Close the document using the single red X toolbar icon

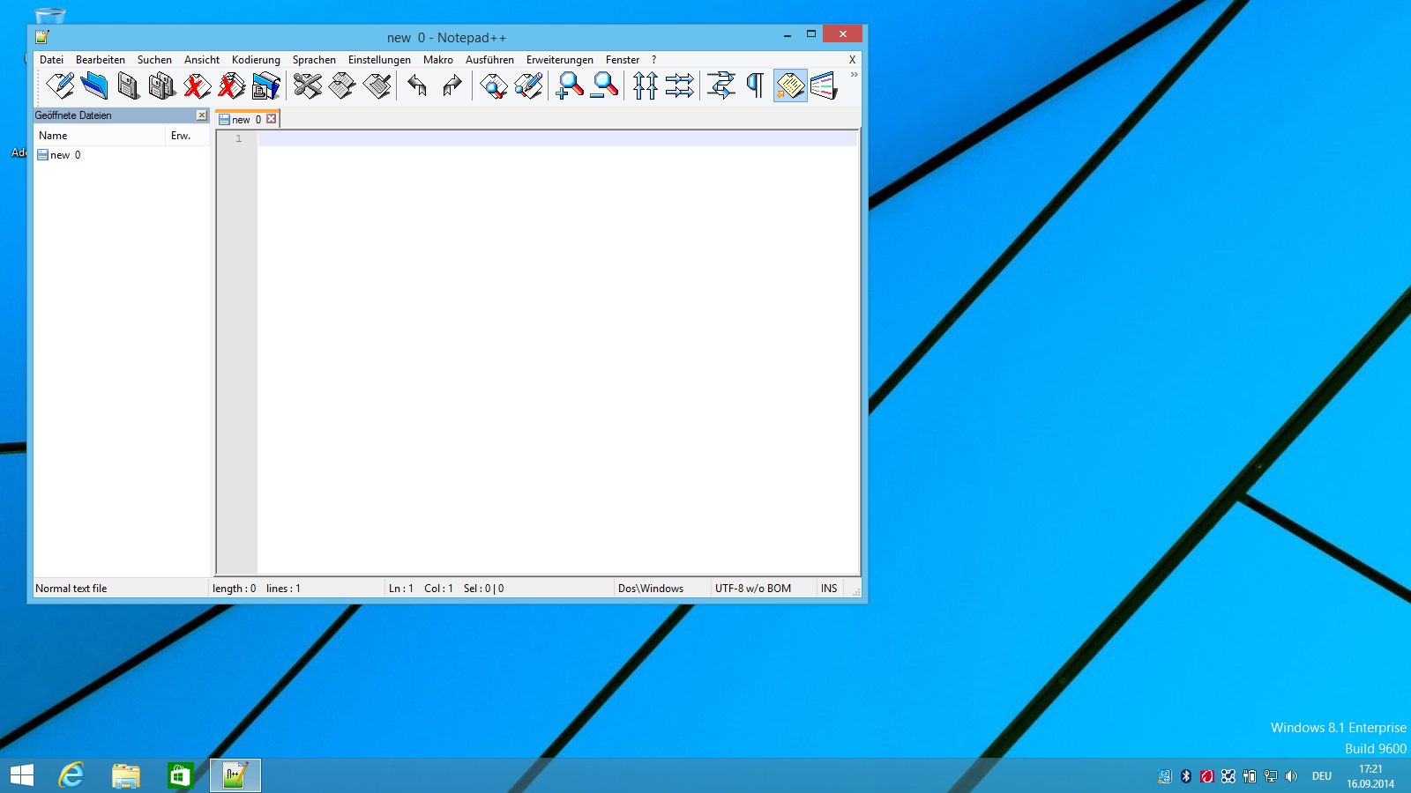pyautogui.click(x=197, y=85)
